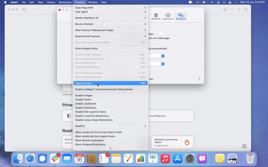Open the Extensions preferences pane
Image resolution: width=268 pixels, height=167 pixels.
(168, 16)
